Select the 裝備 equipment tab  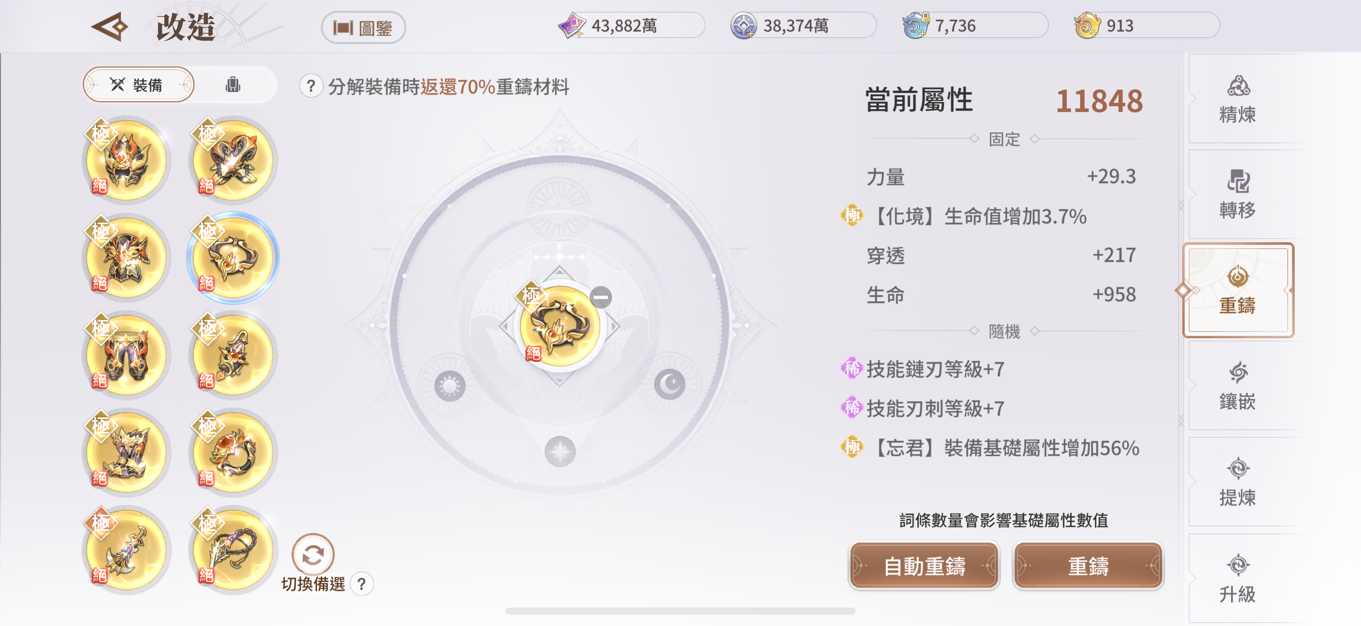(139, 84)
